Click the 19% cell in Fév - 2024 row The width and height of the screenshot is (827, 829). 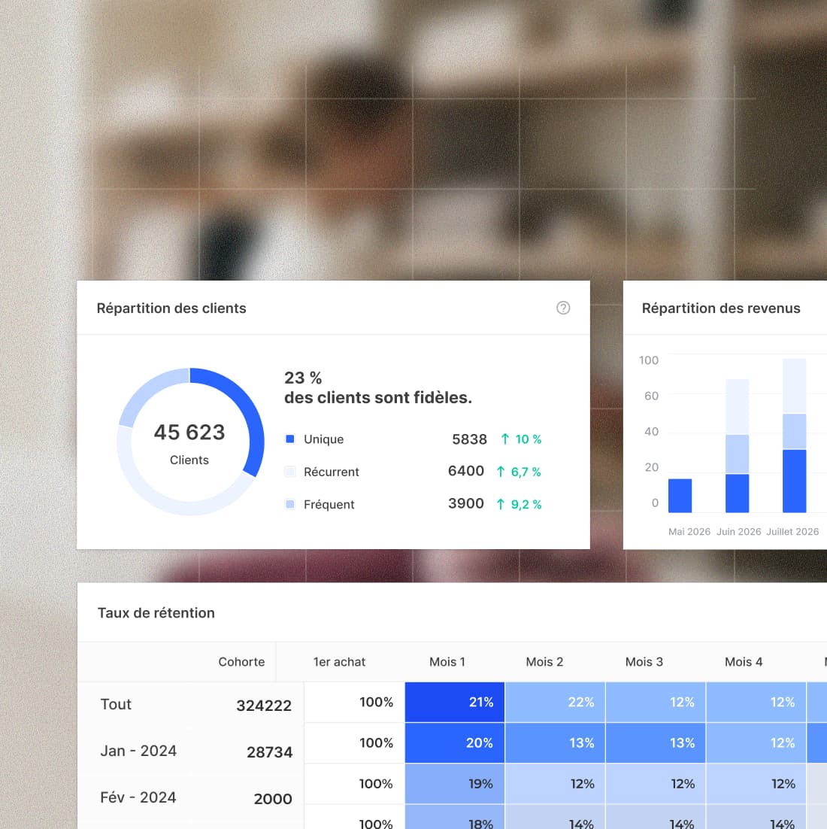[454, 784]
